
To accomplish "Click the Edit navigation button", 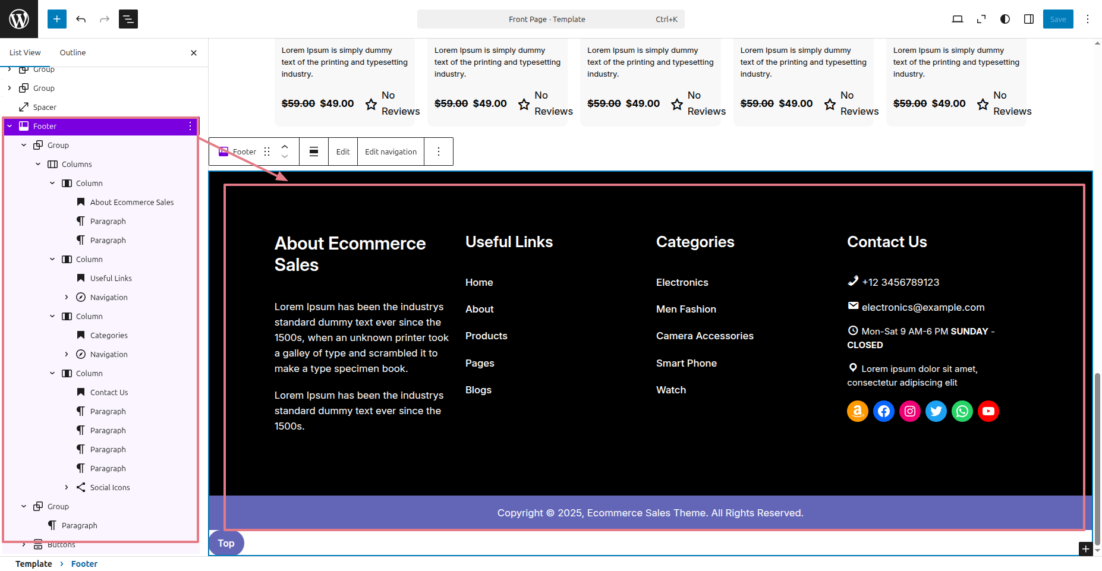I will click(391, 152).
